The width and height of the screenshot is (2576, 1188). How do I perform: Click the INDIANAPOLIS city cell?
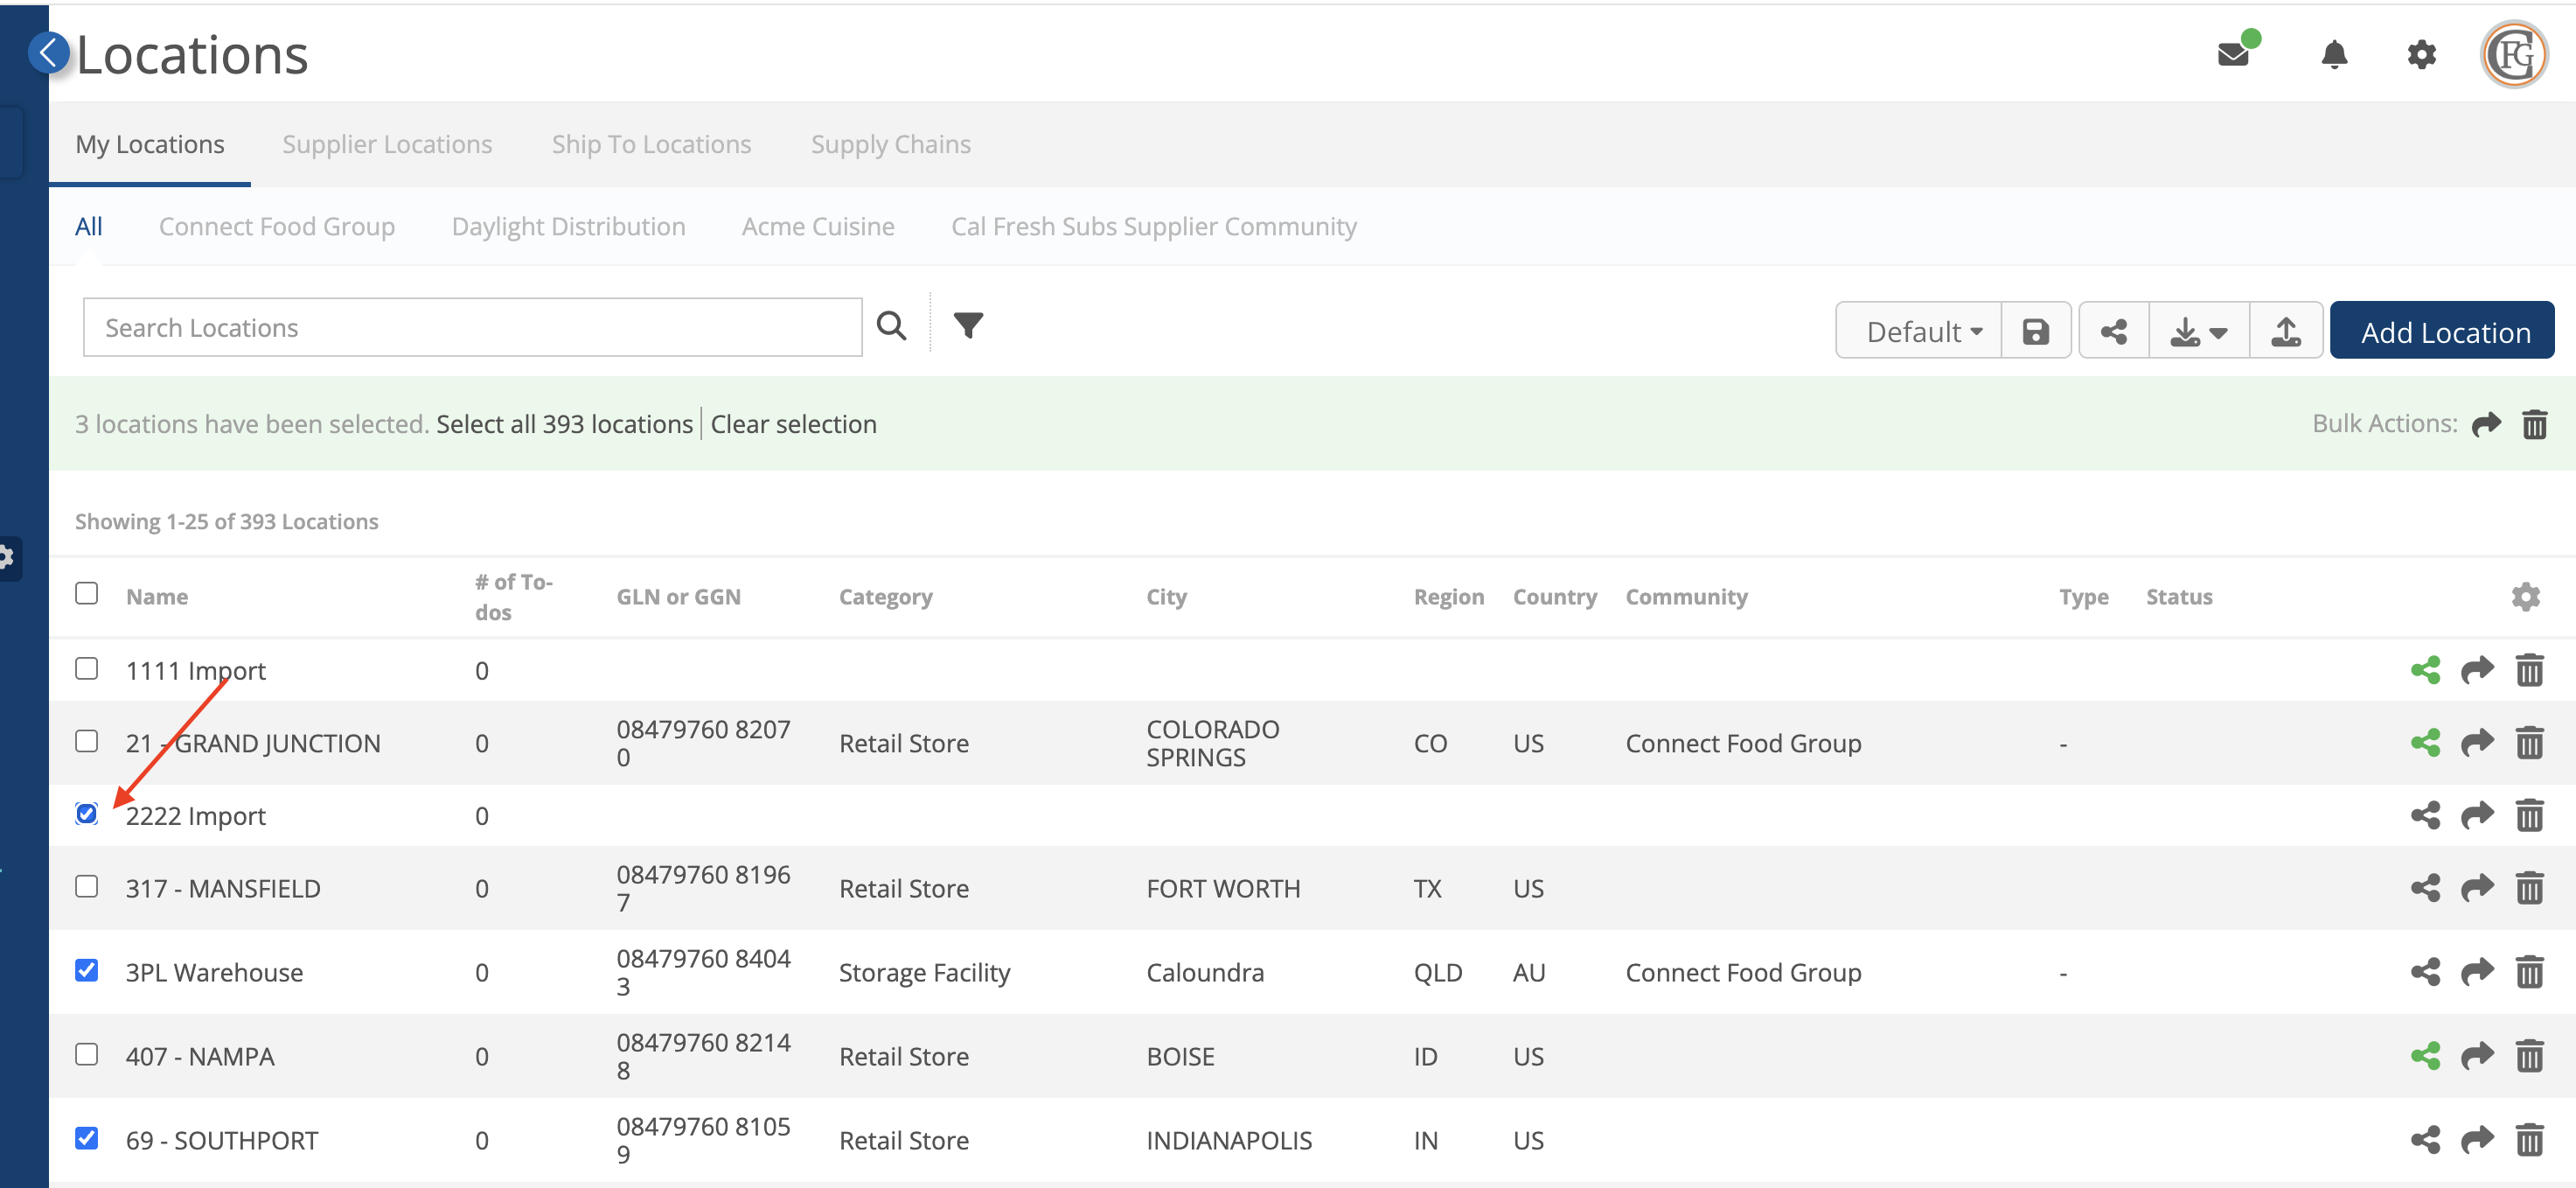1229,1140
